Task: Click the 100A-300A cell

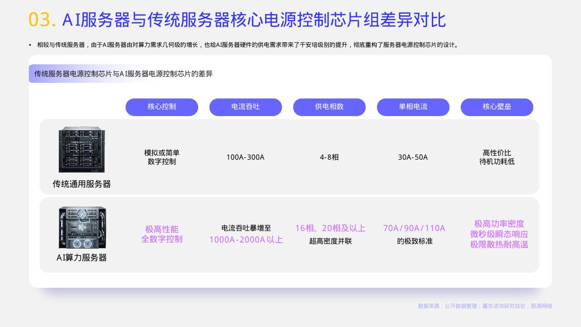Action: [245, 157]
